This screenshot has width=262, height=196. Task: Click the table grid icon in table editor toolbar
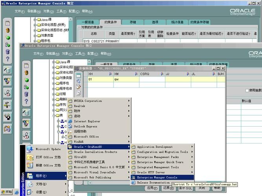click(x=79, y=76)
